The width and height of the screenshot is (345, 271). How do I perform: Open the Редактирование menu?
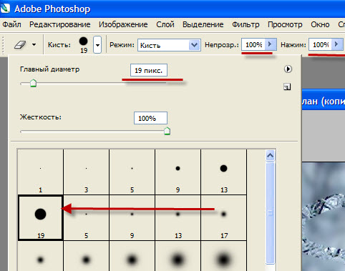60,25
